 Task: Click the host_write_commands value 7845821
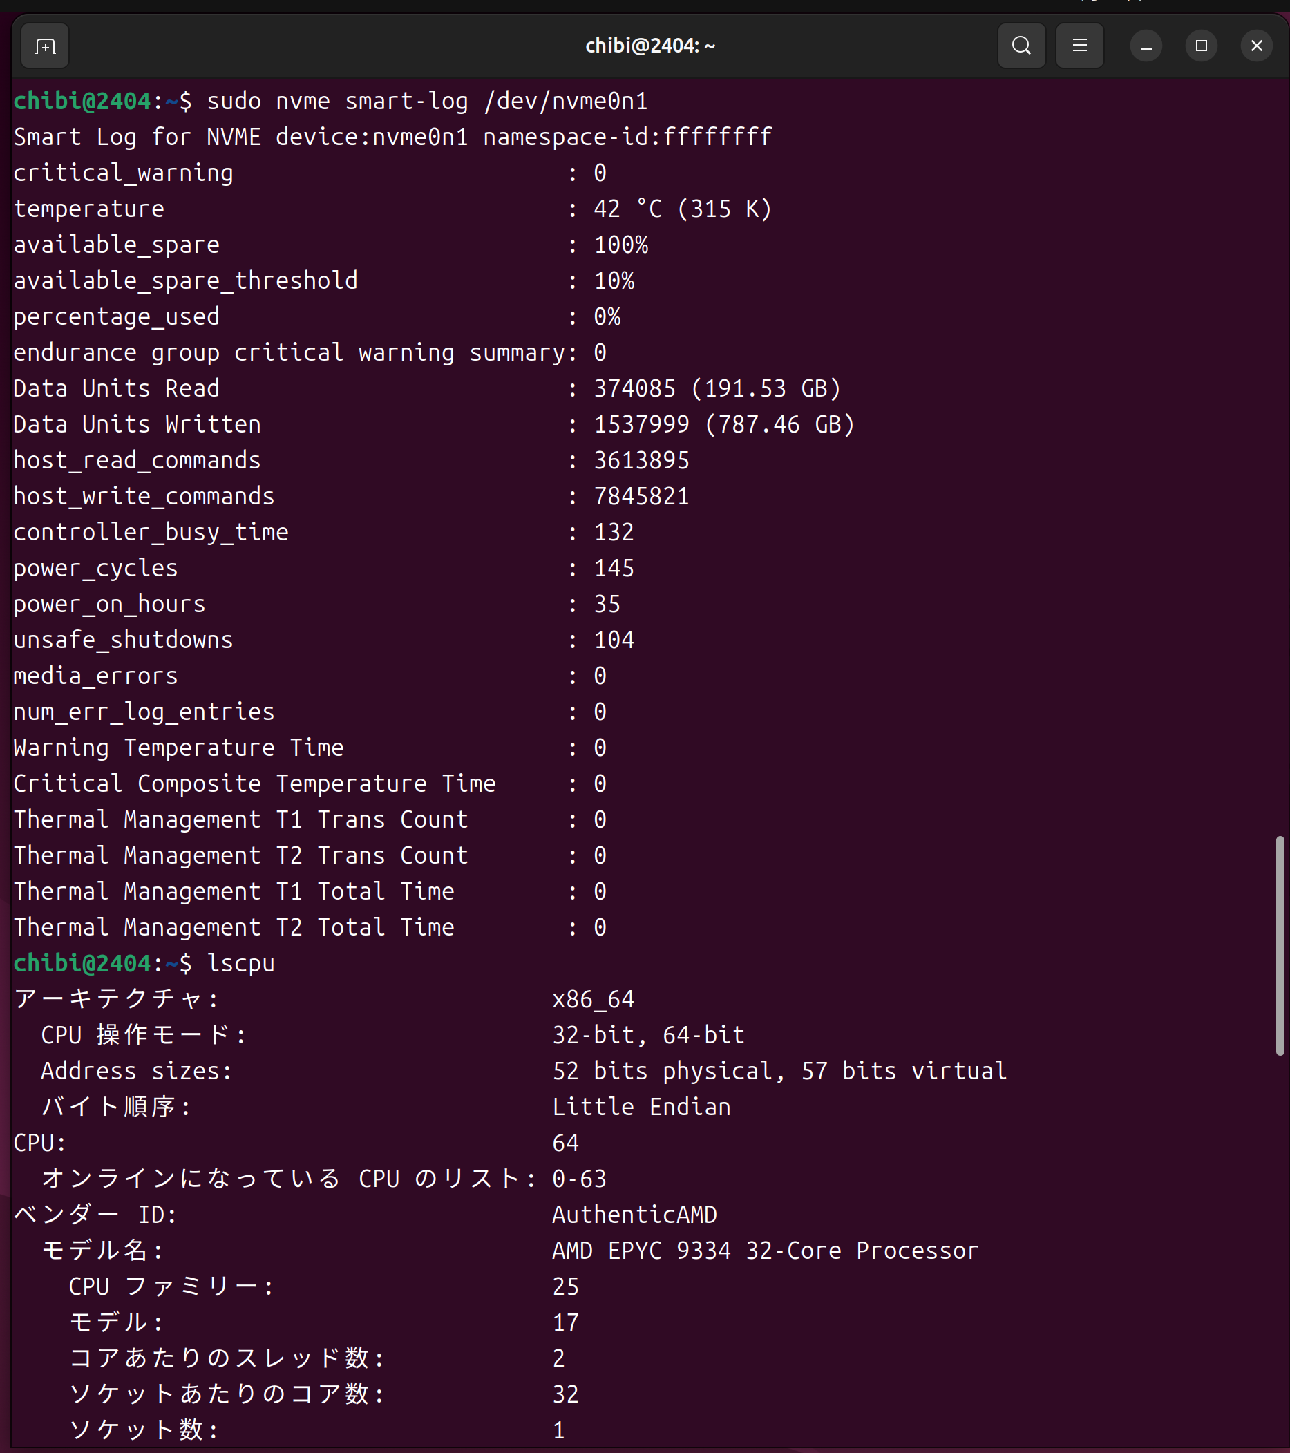coord(642,496)
